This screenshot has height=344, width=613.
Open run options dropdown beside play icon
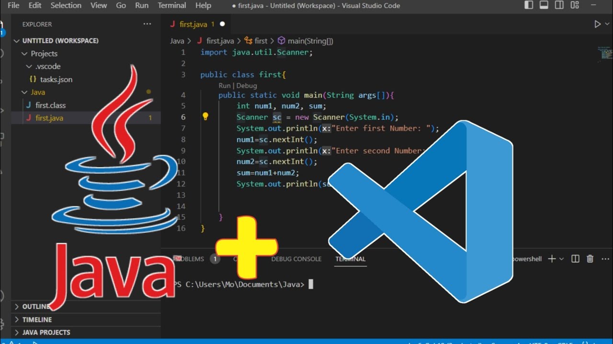[606, 24]
